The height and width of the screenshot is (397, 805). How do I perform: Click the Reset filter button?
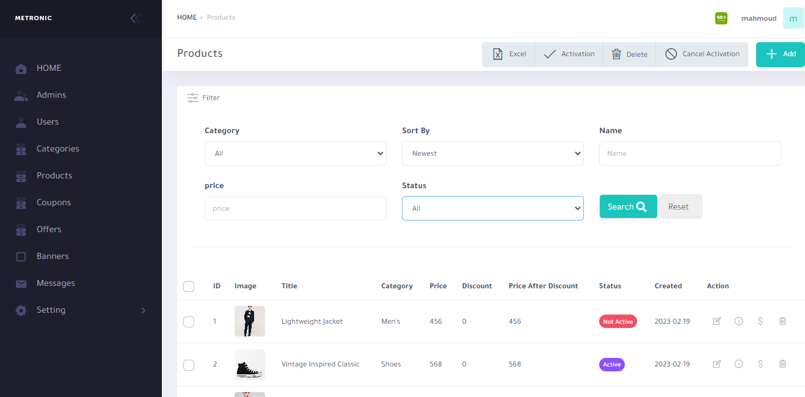pos(681,206)
